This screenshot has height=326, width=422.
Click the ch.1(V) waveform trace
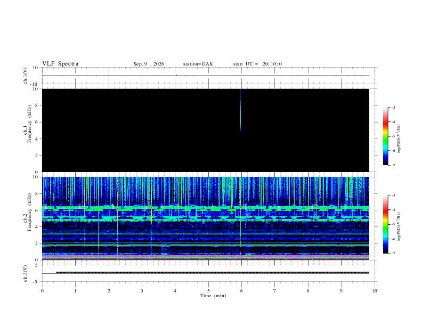click(205, 76)
